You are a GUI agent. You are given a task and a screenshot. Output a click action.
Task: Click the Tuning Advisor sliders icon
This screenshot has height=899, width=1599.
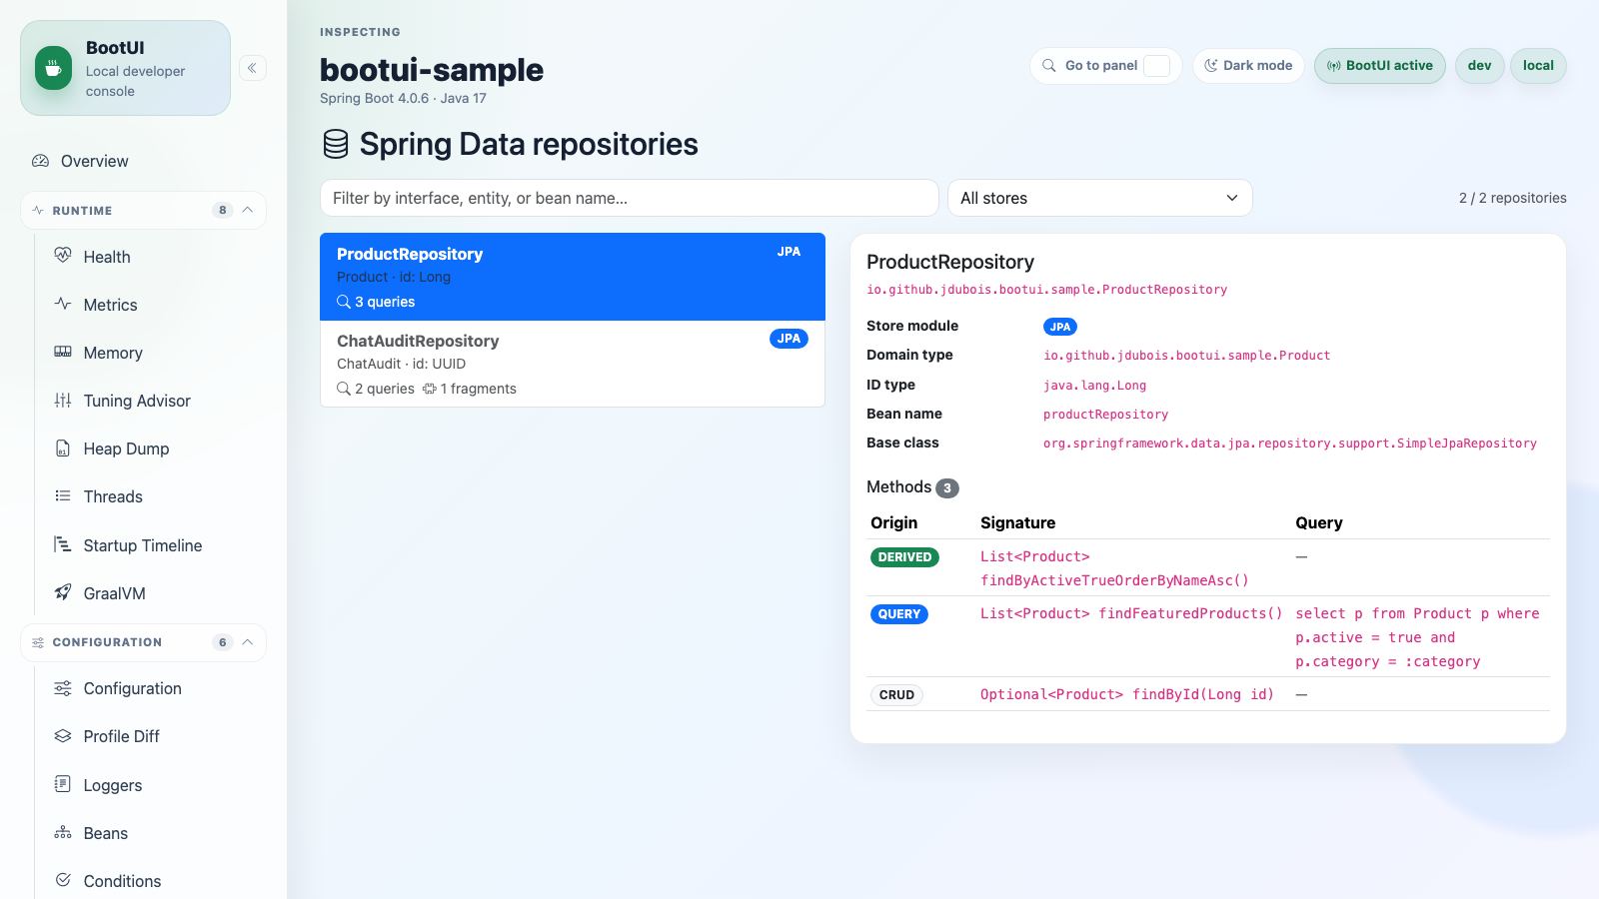coord(63,400)
